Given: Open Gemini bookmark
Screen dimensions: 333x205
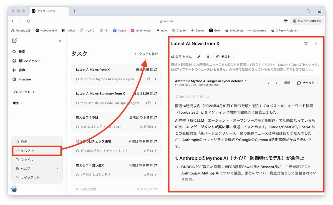Looking at the screenshot, I should [x=198, y=31].
